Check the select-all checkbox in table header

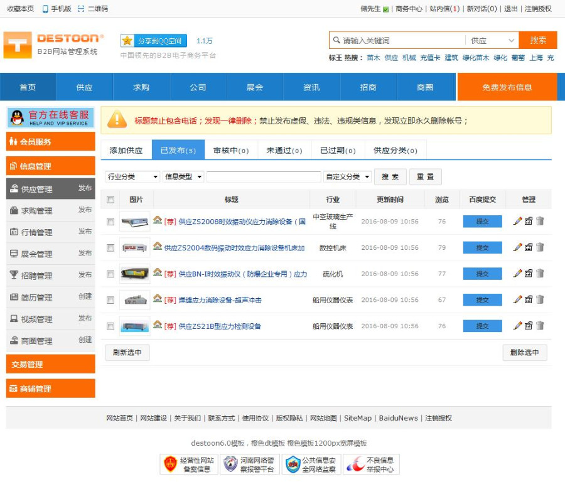tap(110, 200)
